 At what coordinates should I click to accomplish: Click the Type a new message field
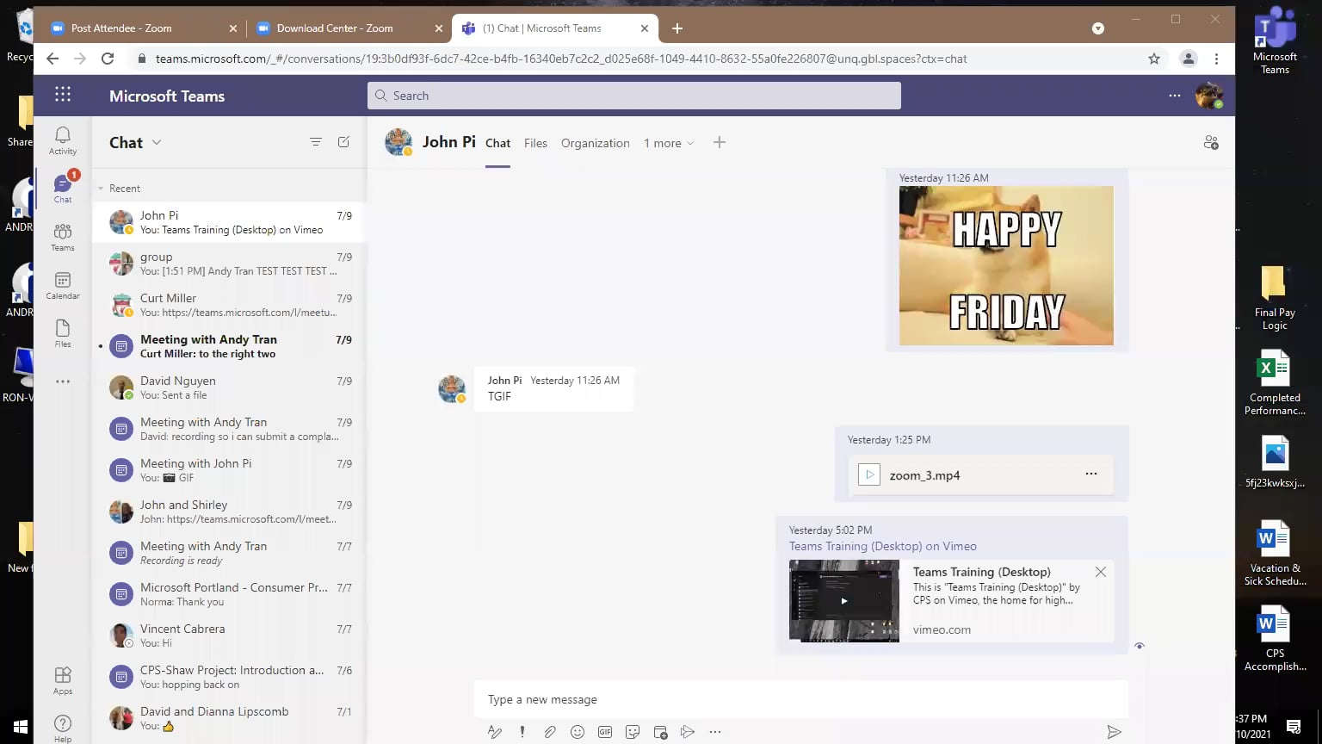(x=800, y=699)
